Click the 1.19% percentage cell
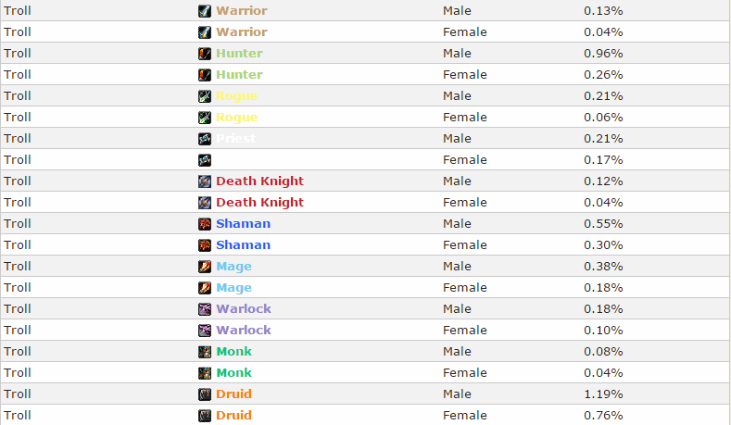This screenshot has height=425, width=731. click(603, 394)
